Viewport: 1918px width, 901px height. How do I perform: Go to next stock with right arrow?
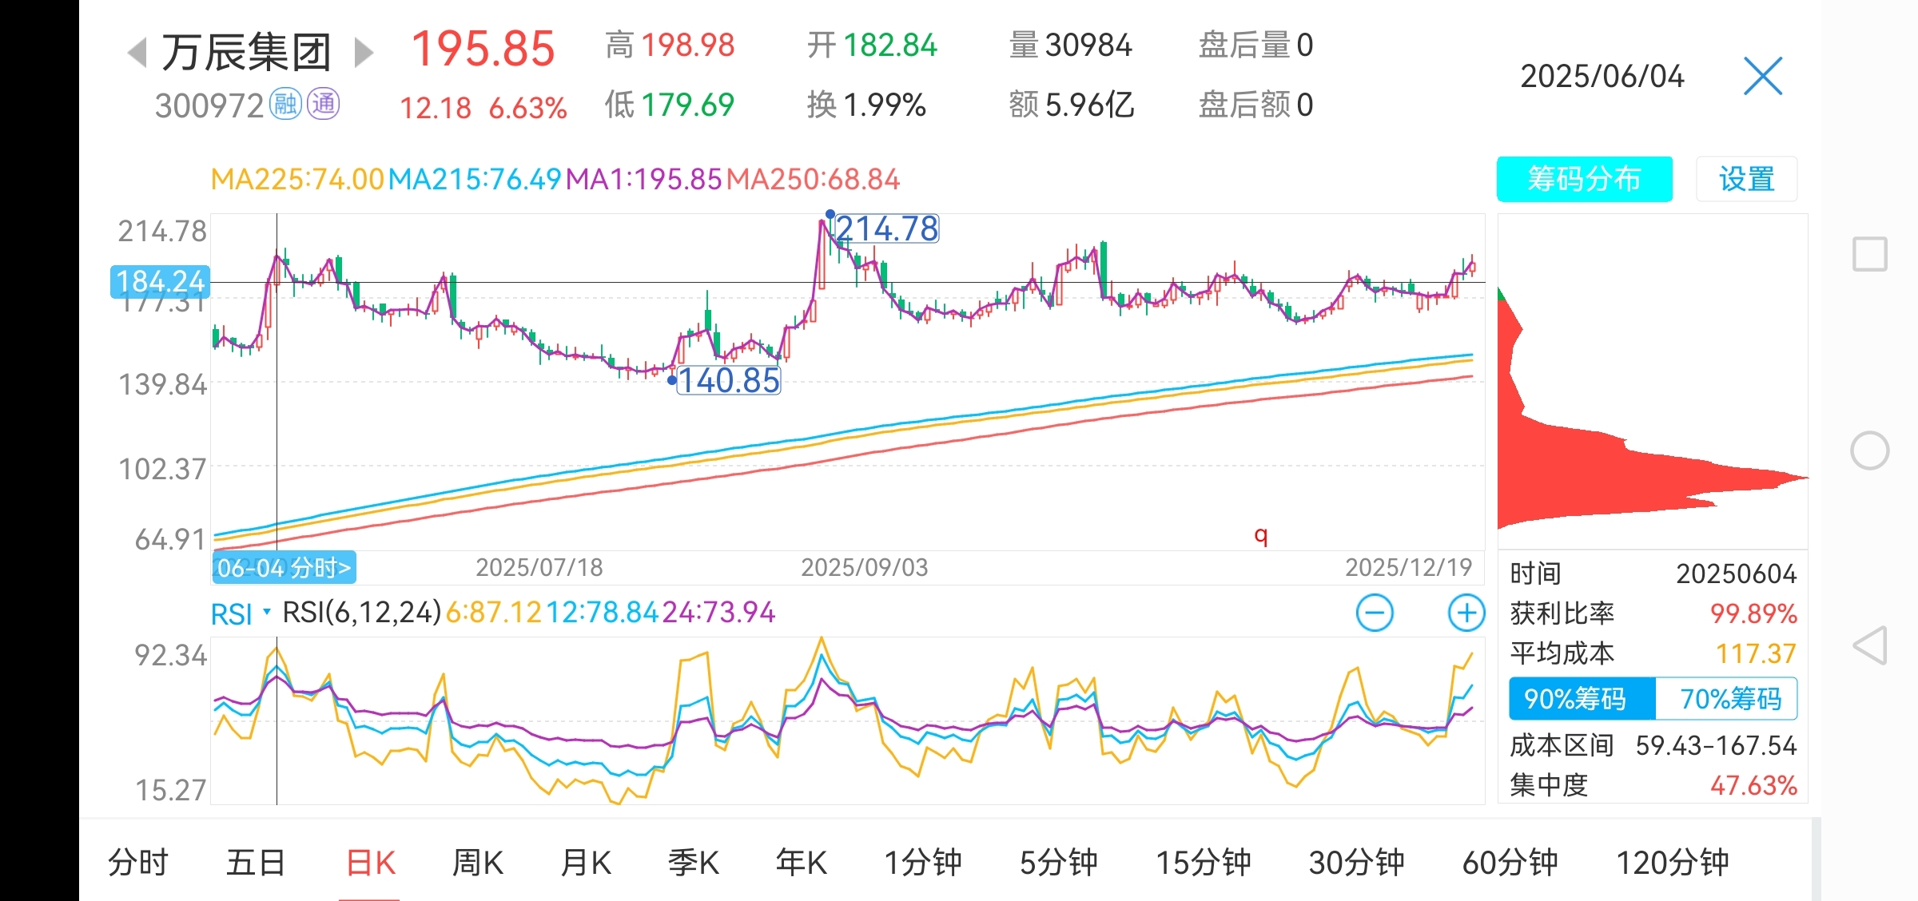coord(364,53)
